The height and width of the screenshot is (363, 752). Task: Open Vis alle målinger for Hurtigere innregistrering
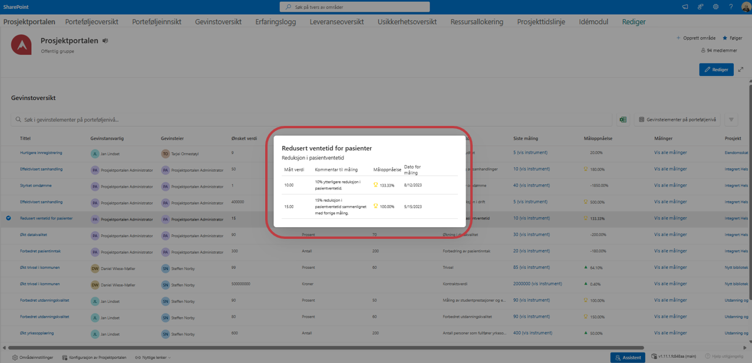[671, 153]
